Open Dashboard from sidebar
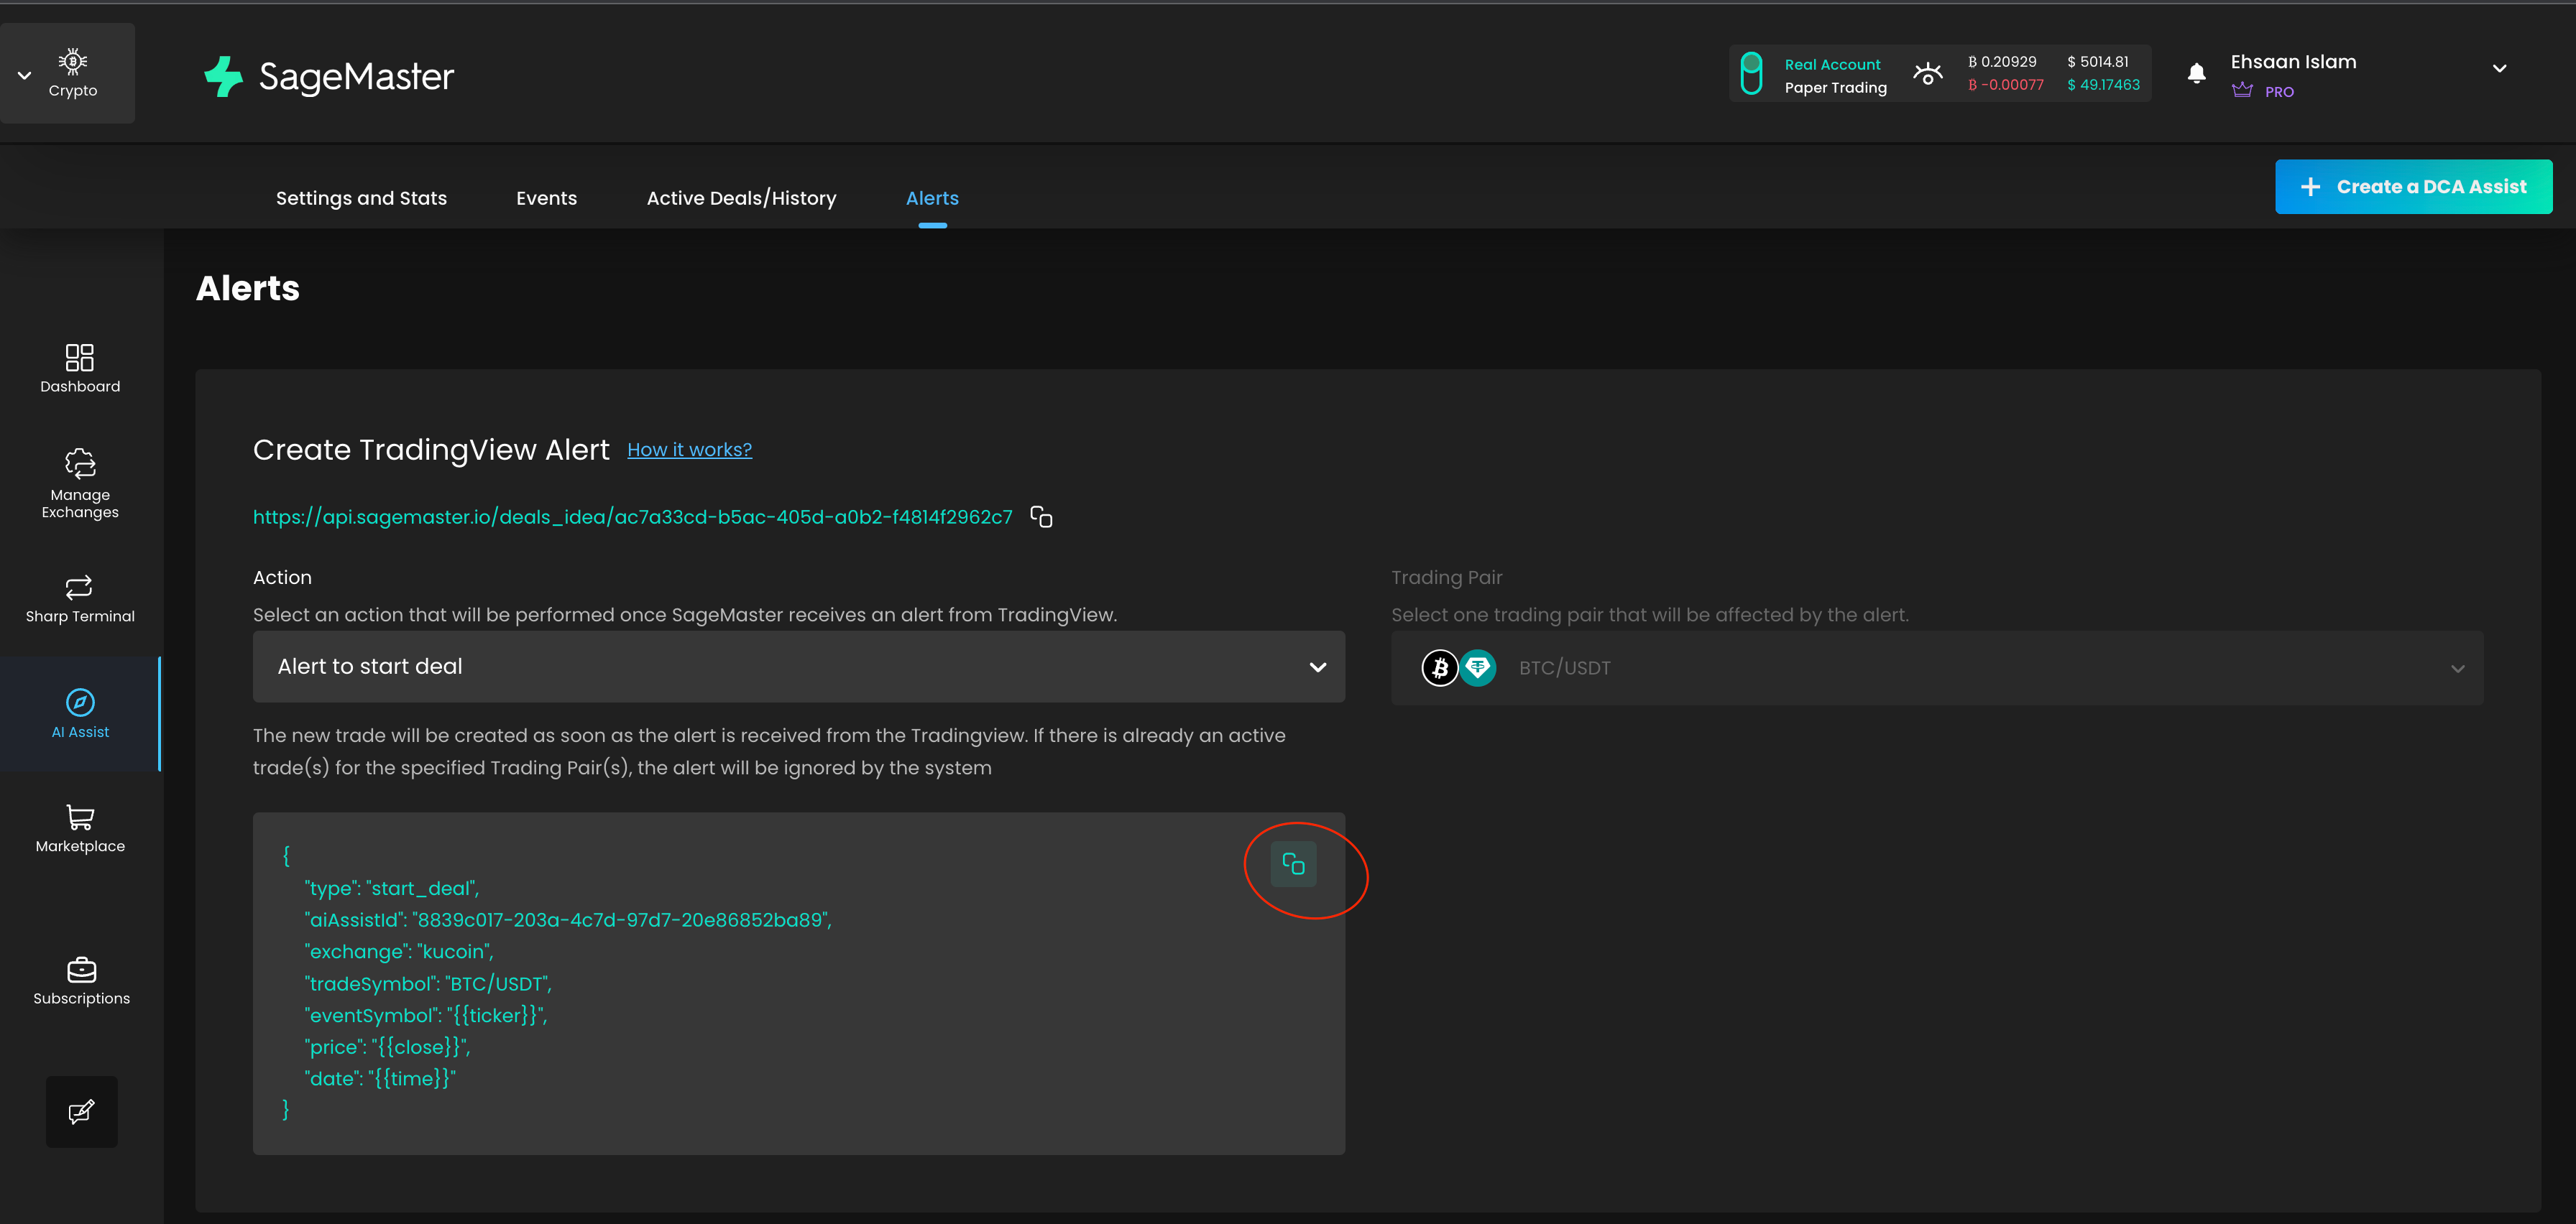Screen dimensions: 2576x1224 (x=80, y=368)
